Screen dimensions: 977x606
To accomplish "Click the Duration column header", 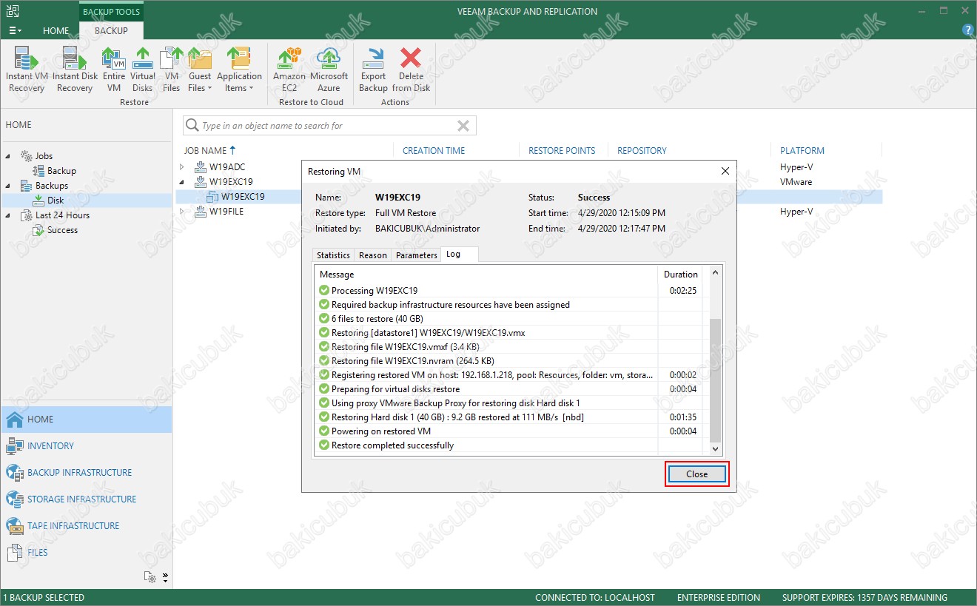I will (680, 275).
